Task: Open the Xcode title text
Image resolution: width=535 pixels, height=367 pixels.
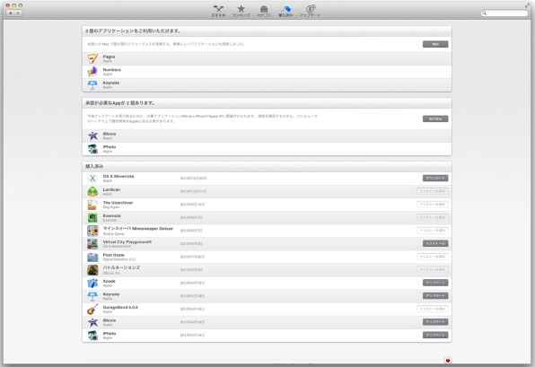Action: [x=110, y=281]
